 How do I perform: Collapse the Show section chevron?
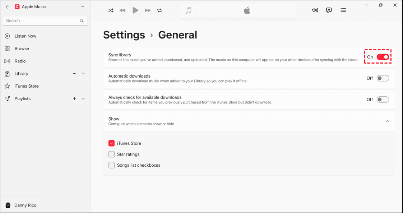tap(387, 121)
